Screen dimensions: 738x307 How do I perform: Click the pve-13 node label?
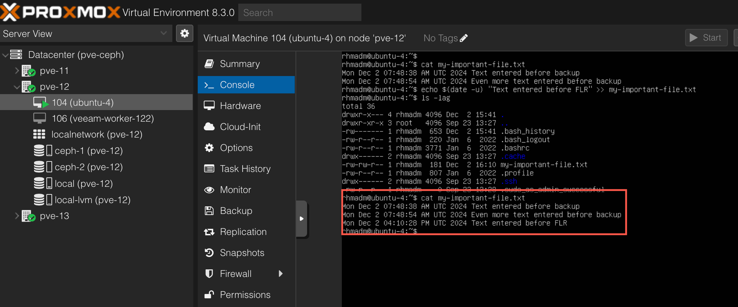[54, 216]
